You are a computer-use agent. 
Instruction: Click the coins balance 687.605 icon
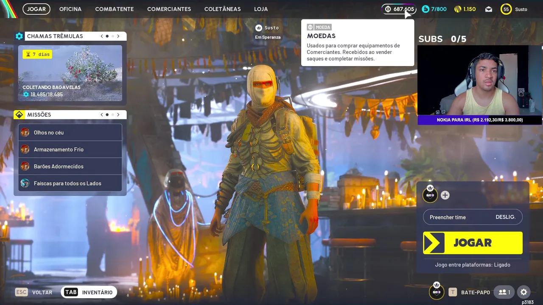[388, 9]
